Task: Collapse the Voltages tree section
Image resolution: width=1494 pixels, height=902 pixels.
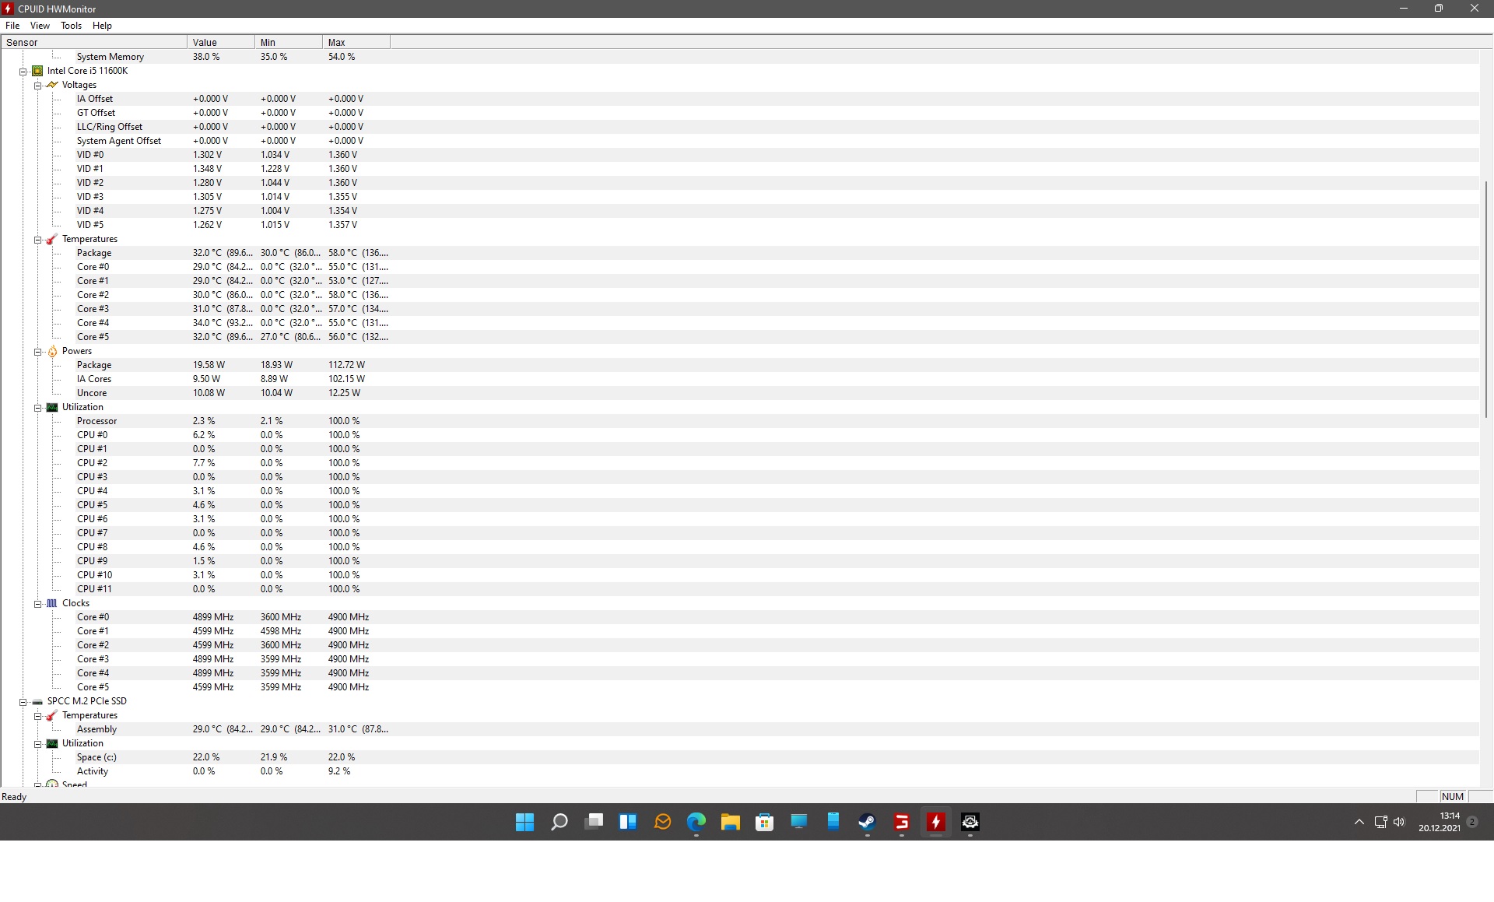Action: [x=37, y=86]
